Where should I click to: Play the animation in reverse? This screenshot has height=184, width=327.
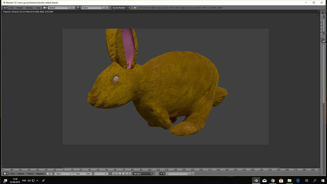[x=120, y=174]
